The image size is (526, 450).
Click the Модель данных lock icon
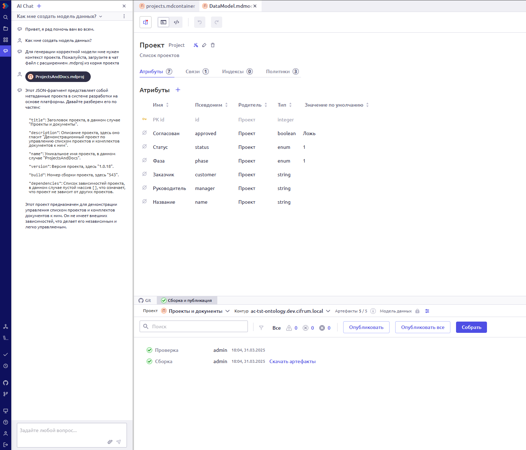click(417, 311)
